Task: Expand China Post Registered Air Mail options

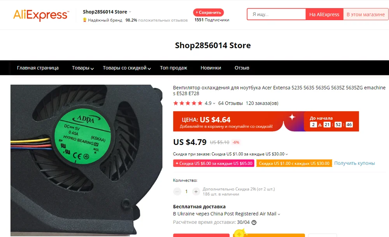Action: click(x=279, y=214)
